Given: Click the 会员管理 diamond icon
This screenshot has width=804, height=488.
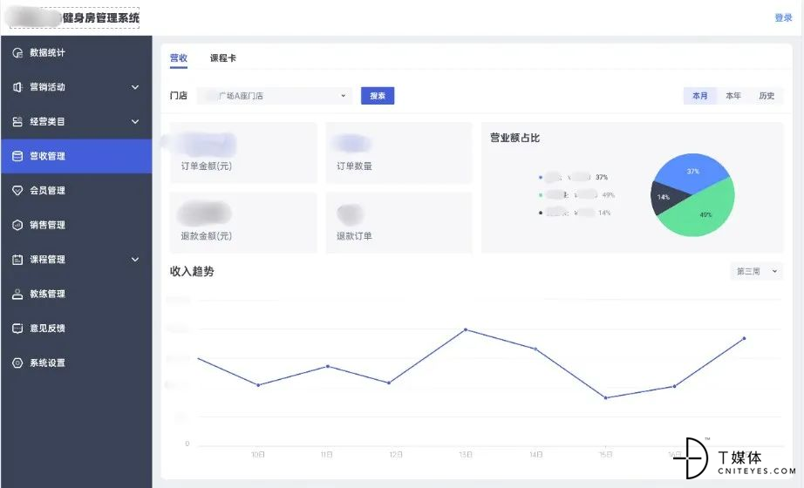Looking at the screenshot, I should pos(17,190).
